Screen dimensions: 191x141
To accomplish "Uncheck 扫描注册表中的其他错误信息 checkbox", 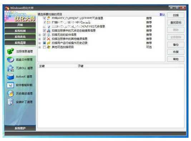I will tap(44, 39).
